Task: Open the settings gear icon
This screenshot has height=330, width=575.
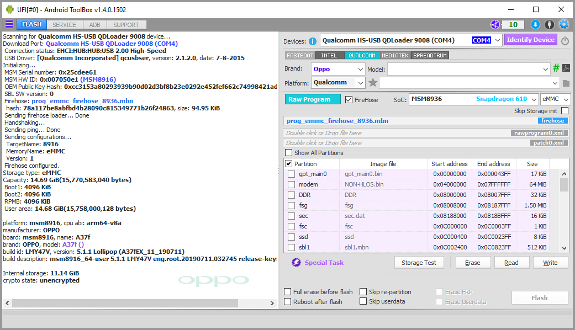Action: [x=563, y=24]
